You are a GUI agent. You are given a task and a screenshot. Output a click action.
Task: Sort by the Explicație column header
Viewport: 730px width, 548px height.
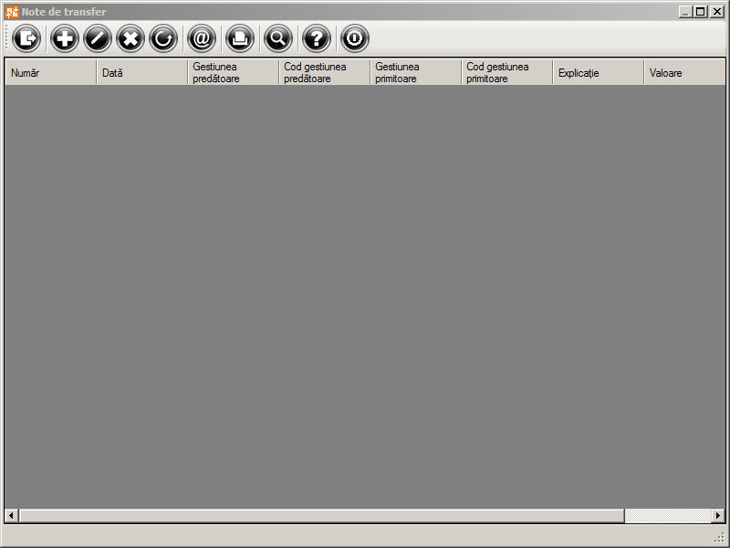click(x=599, y=73)
